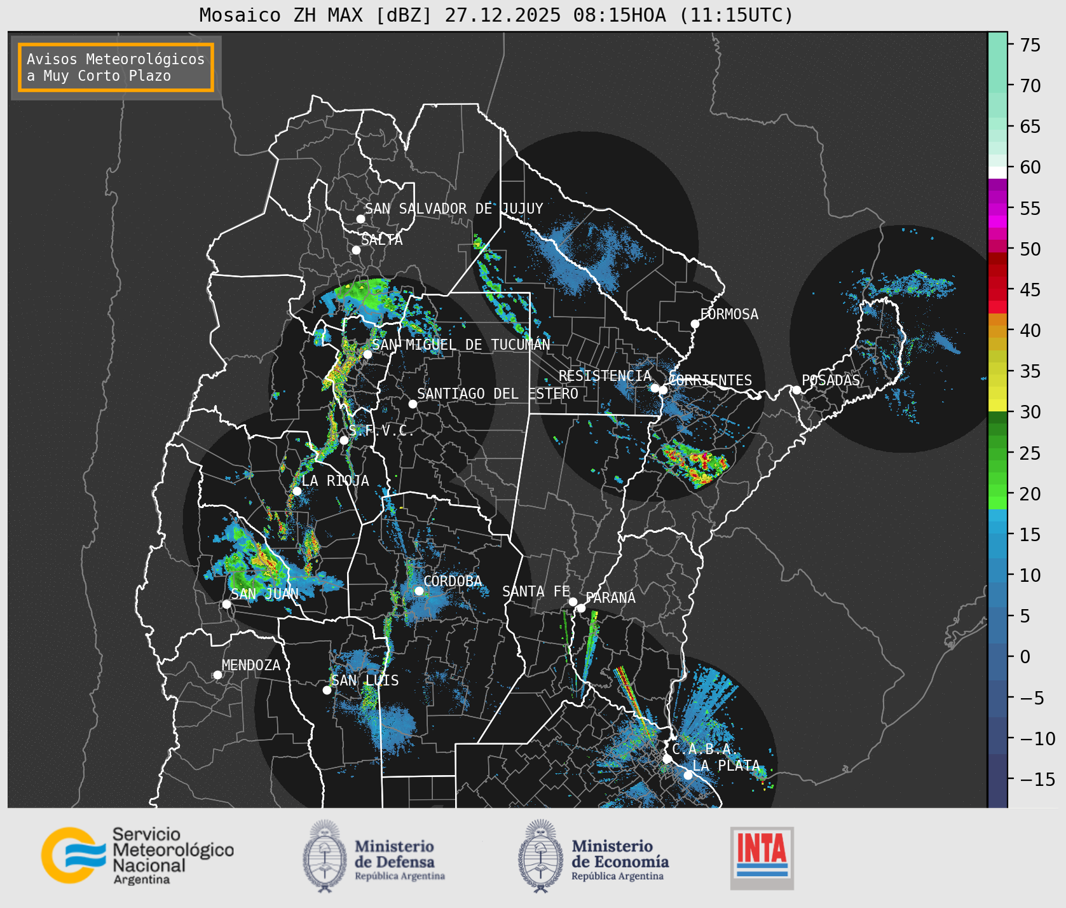The width and height of the screenshot is (1066, 908).
Task: Click the Ministerio de Economía emblem
Action: (541, 856)
